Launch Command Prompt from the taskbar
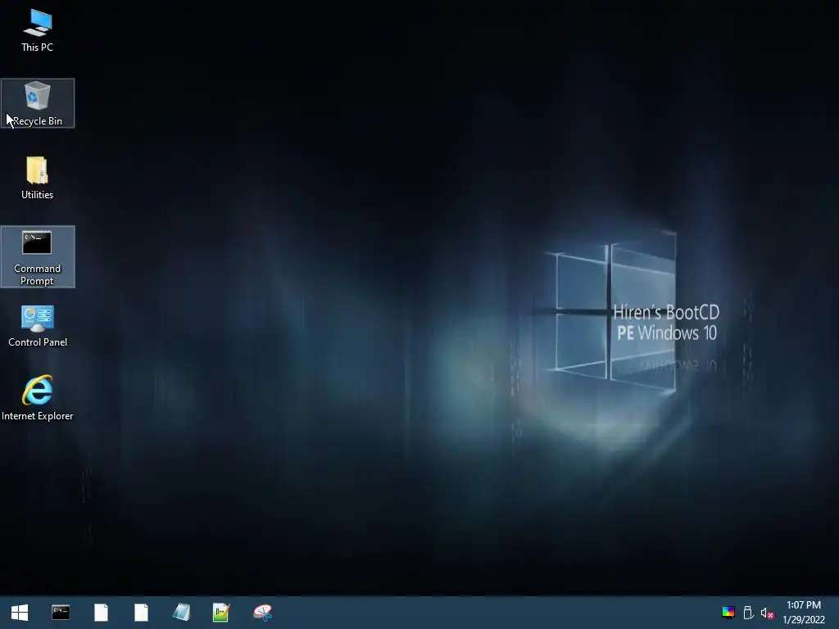839x629 pixels. click(61, 613)
